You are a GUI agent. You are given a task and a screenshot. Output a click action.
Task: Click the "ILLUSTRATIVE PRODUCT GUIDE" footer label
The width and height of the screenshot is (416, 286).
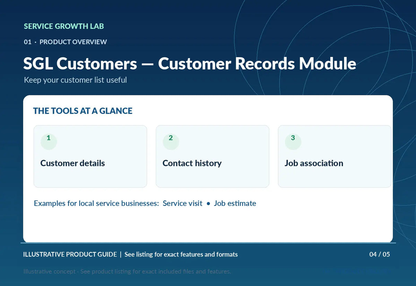point(70,254)
